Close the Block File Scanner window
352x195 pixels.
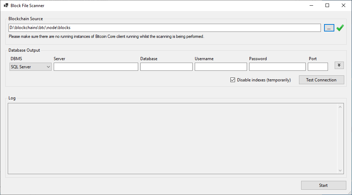(344, 5)
